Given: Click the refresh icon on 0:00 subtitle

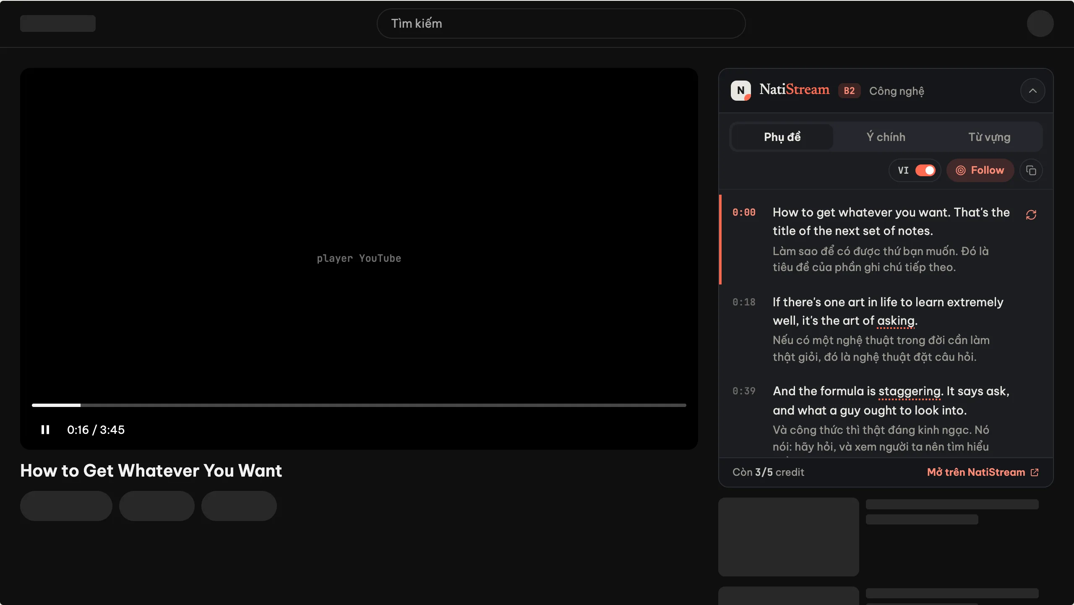Looking at the screenshot, I should point(1031,215).
